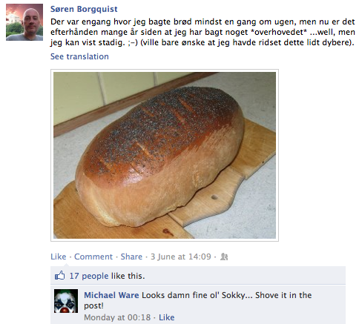Viewport: 362px width, 324px height.
Task: Click the See translation link
Action: click(x=79, y=56)
